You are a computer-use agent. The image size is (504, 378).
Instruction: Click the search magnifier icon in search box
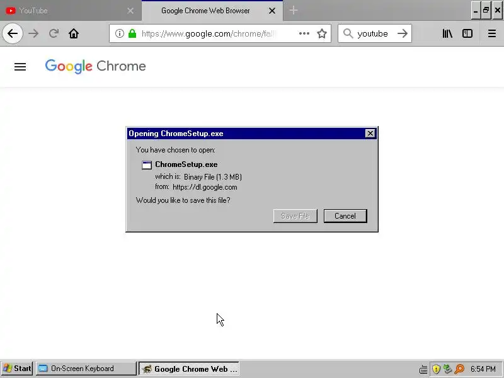pos(348,33)
